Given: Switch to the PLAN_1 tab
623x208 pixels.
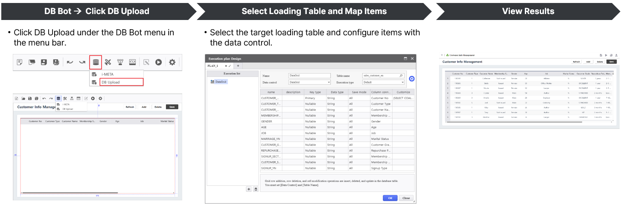Looking at the screenshot, I should (213, 66).
